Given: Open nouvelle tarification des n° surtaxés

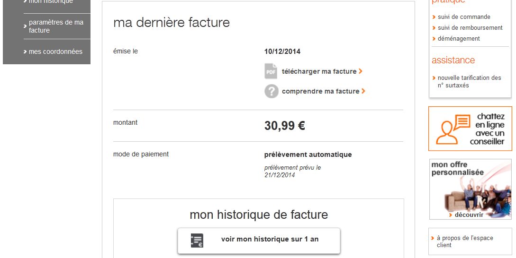Looking at the screenshot, I should (x=469, y=81).
